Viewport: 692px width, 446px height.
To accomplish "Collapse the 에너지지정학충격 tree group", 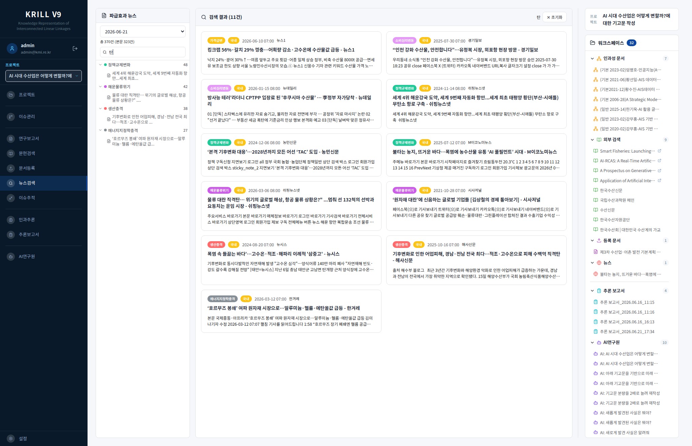I will pos(100,130).
